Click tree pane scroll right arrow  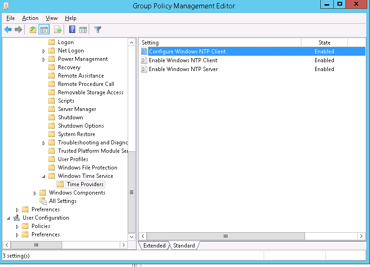tap(123, 245)
